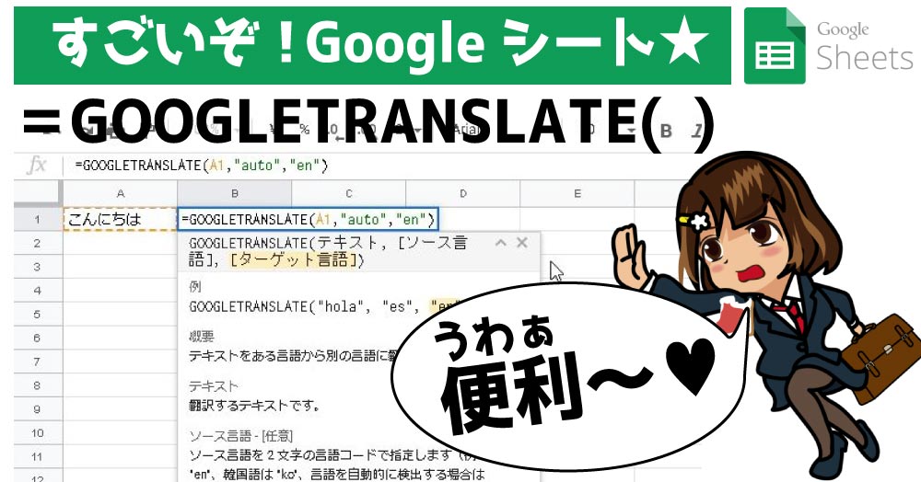The image size is (921, 482).
Task: Click the テキスト heading in help popup
Action: coord(214,385)
